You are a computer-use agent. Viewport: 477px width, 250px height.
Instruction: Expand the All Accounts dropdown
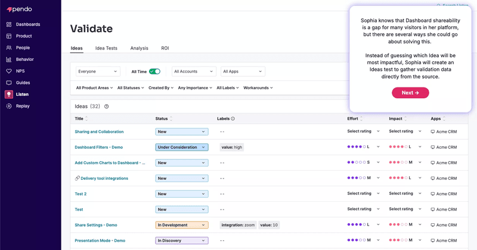(194, 71)
